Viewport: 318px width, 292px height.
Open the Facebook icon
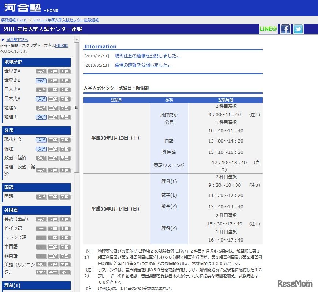click(x=285, y=29)
